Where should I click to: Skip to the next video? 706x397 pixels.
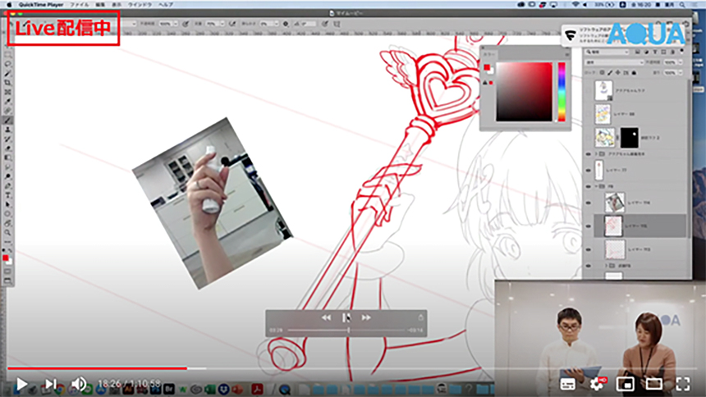pos(51,383)
